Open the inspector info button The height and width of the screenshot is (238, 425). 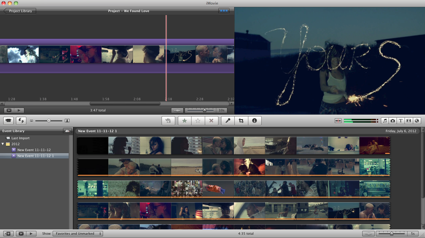(x=255, y=121)
